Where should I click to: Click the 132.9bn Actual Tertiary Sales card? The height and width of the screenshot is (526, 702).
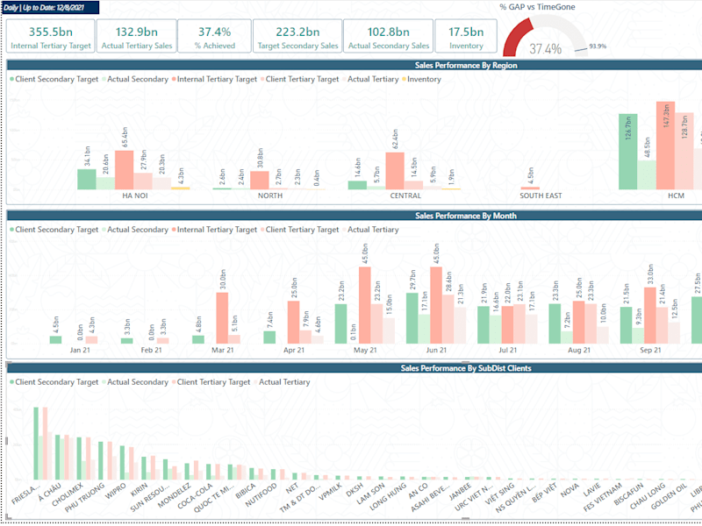pyautogui.click(x=137, y=36)
